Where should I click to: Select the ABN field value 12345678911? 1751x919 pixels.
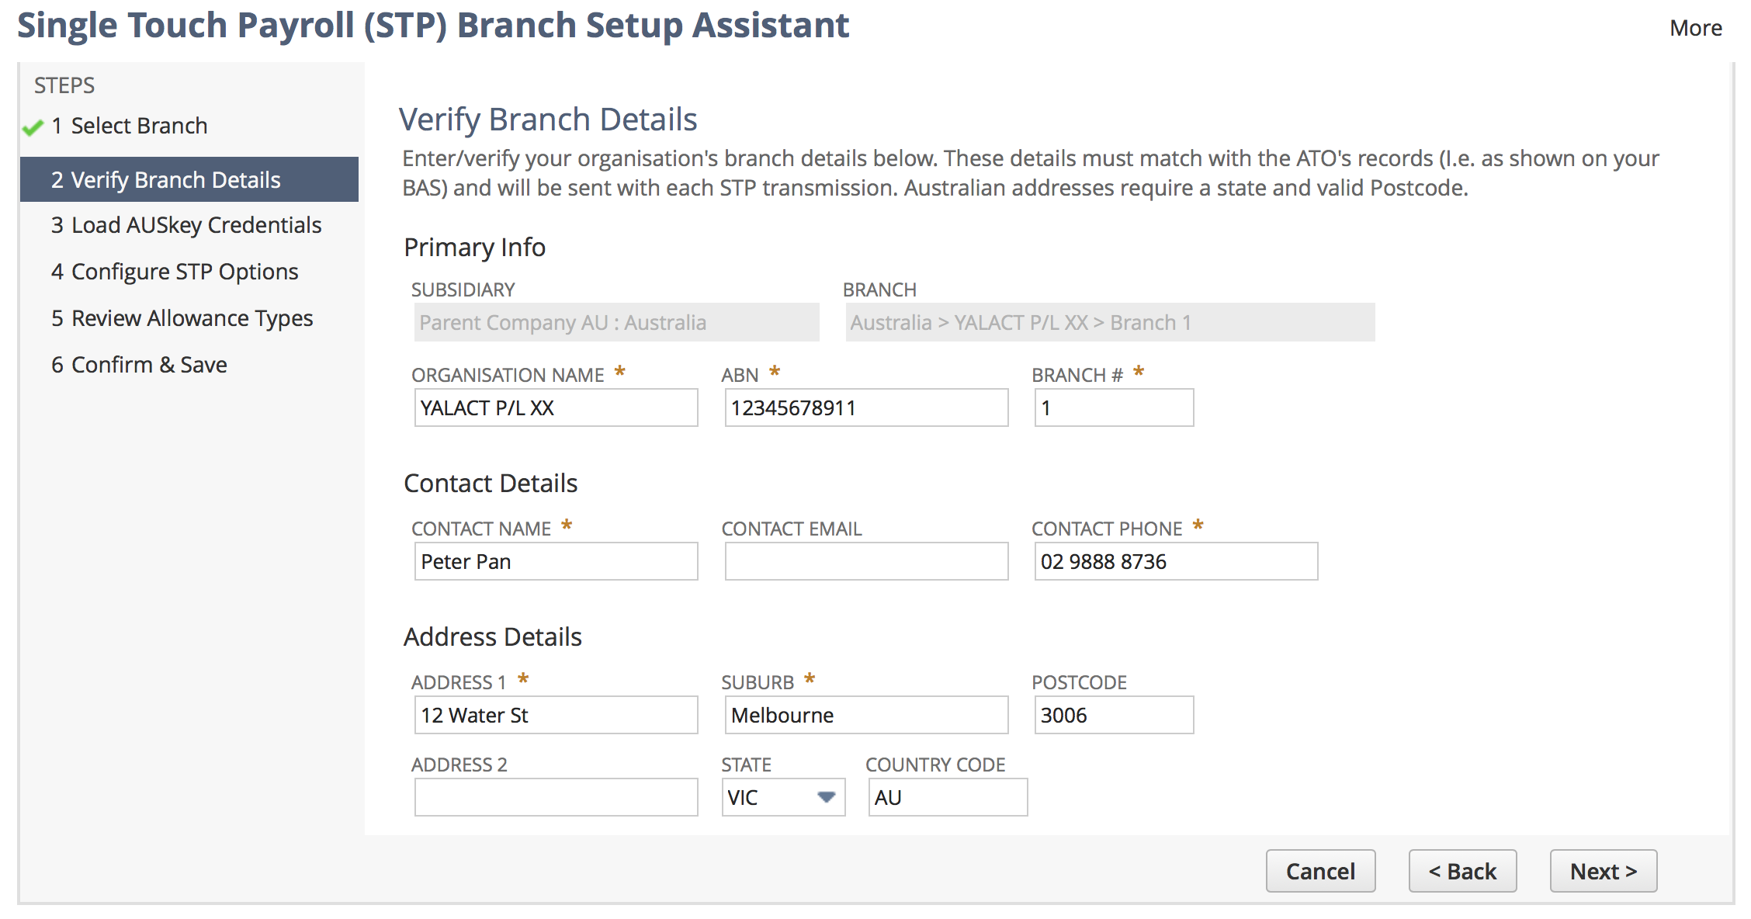[865, 407]
